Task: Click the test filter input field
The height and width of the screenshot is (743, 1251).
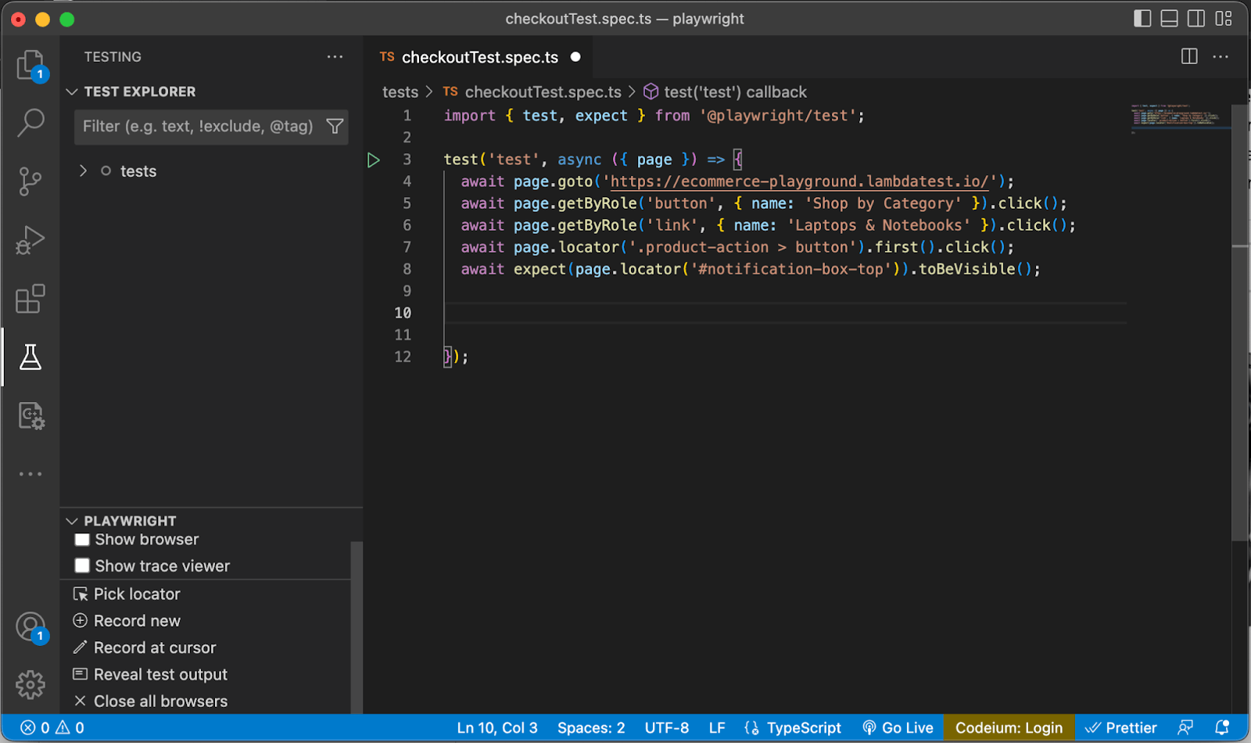Action: tap(197, 127)
